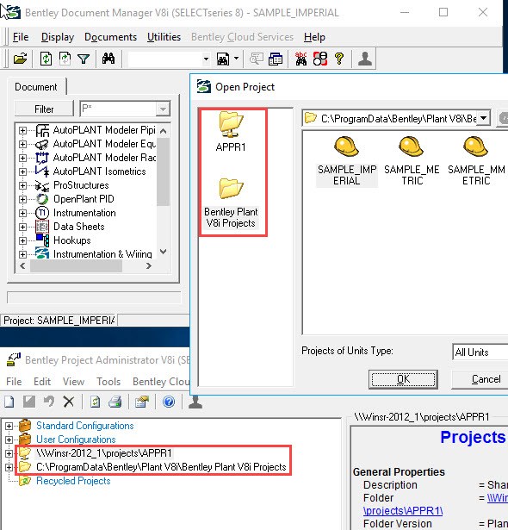508x530 pixels.
Task: Select APPR1 folder in Open Project dialog
Action: pos(231,132)
